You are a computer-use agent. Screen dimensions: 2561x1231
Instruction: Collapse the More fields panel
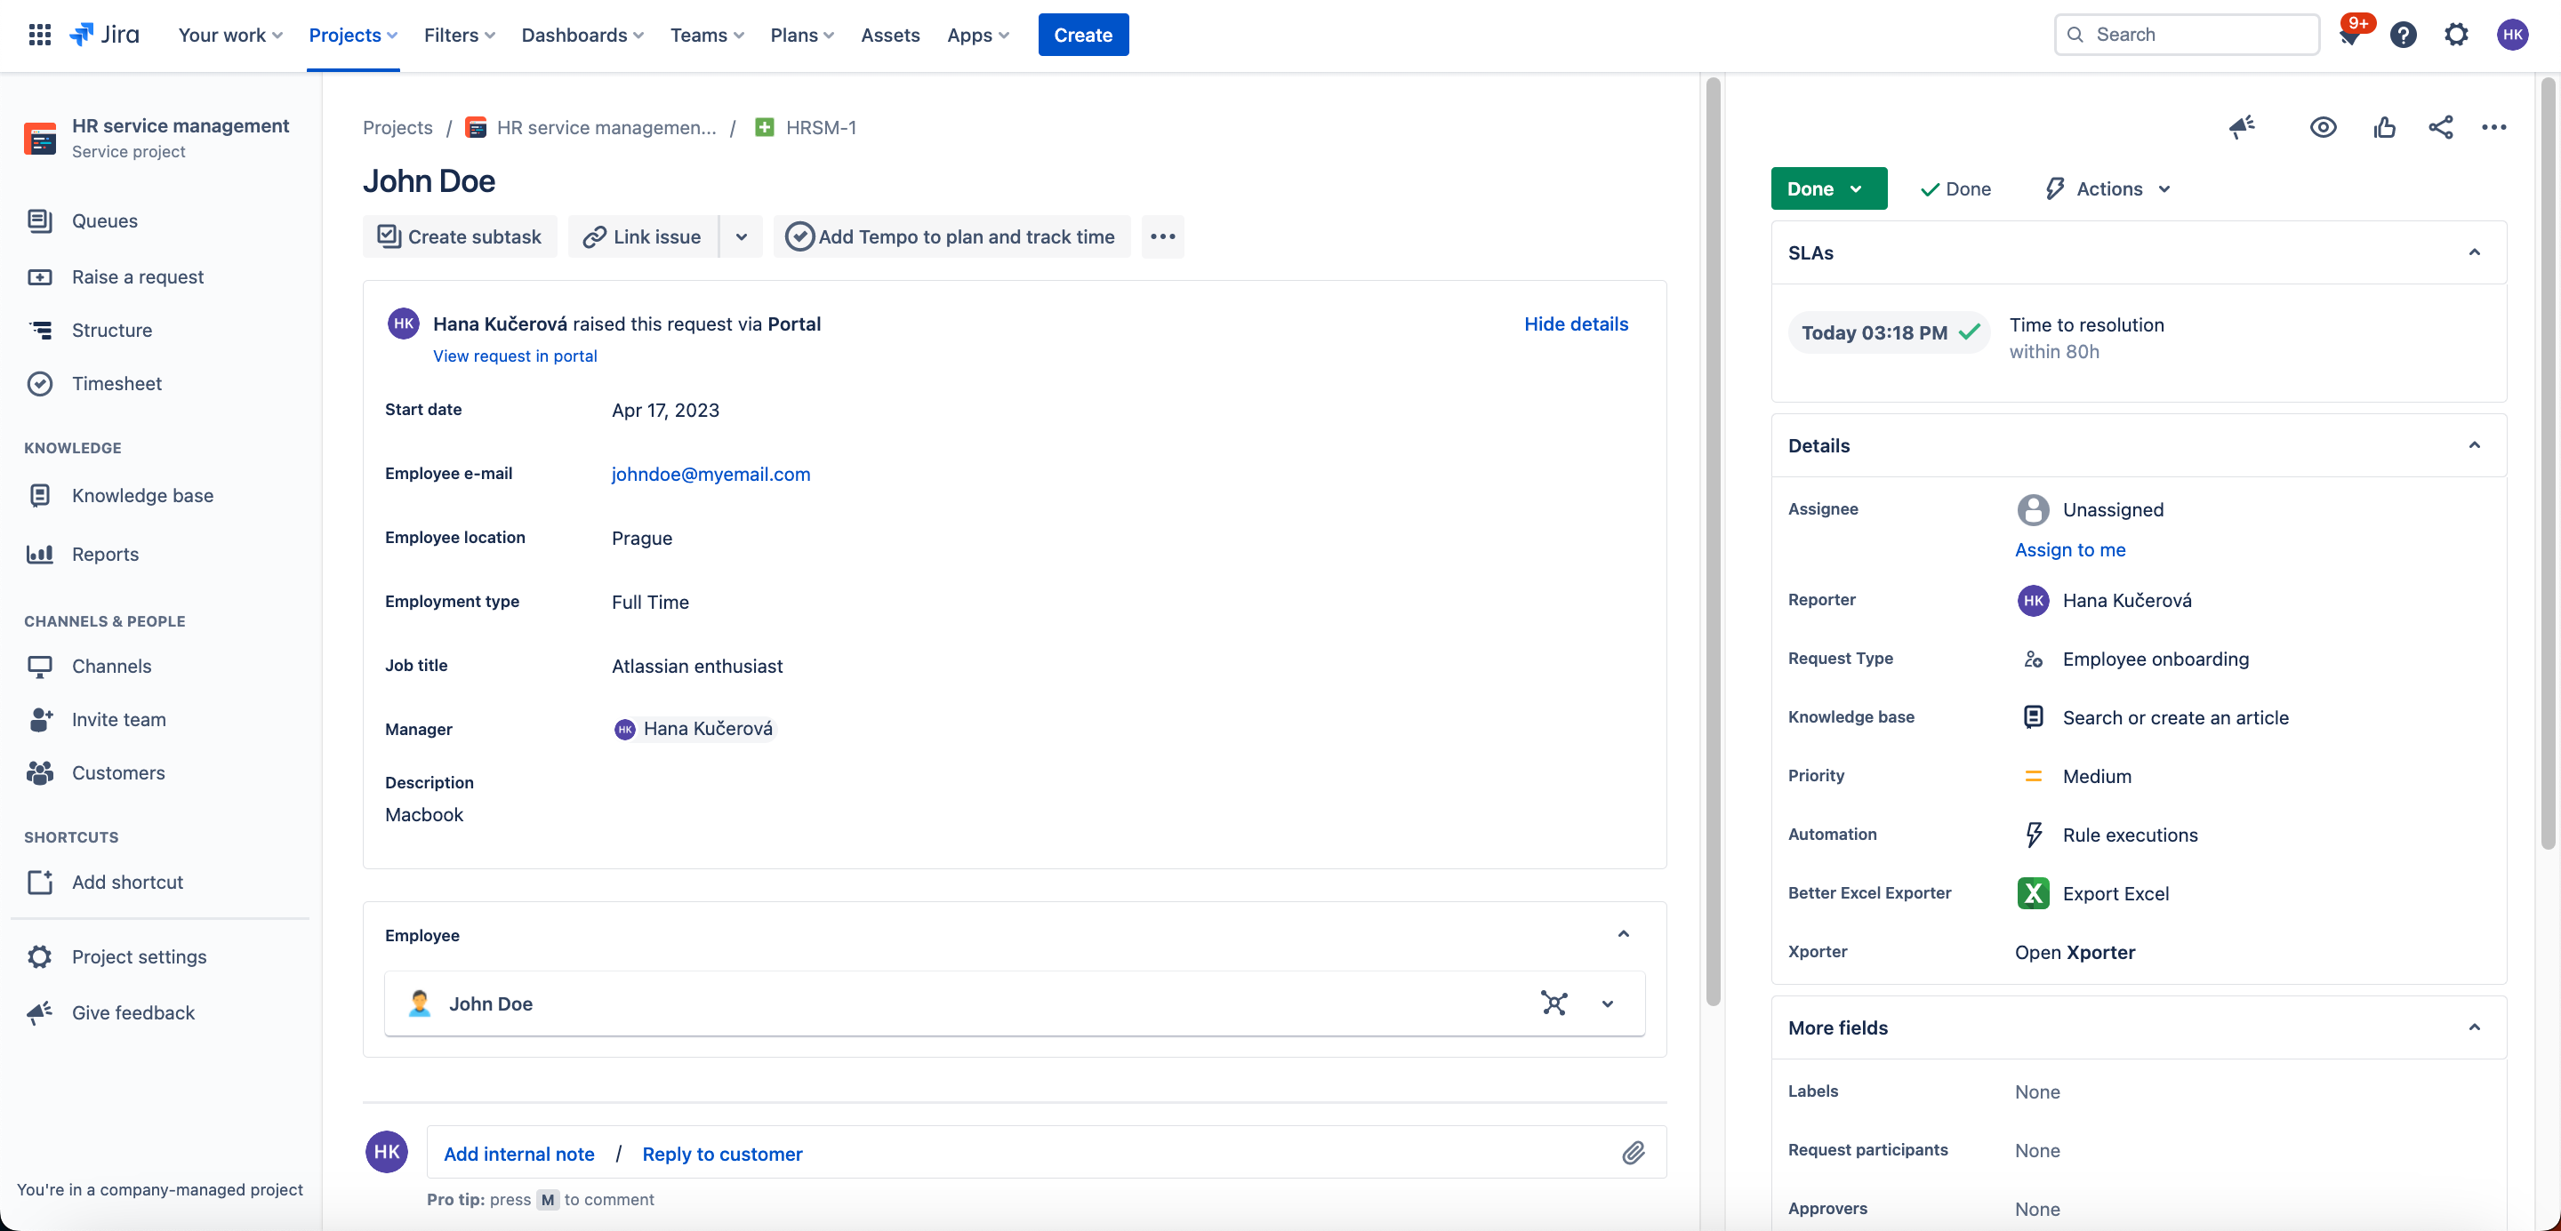[x=2475, y=1027]
